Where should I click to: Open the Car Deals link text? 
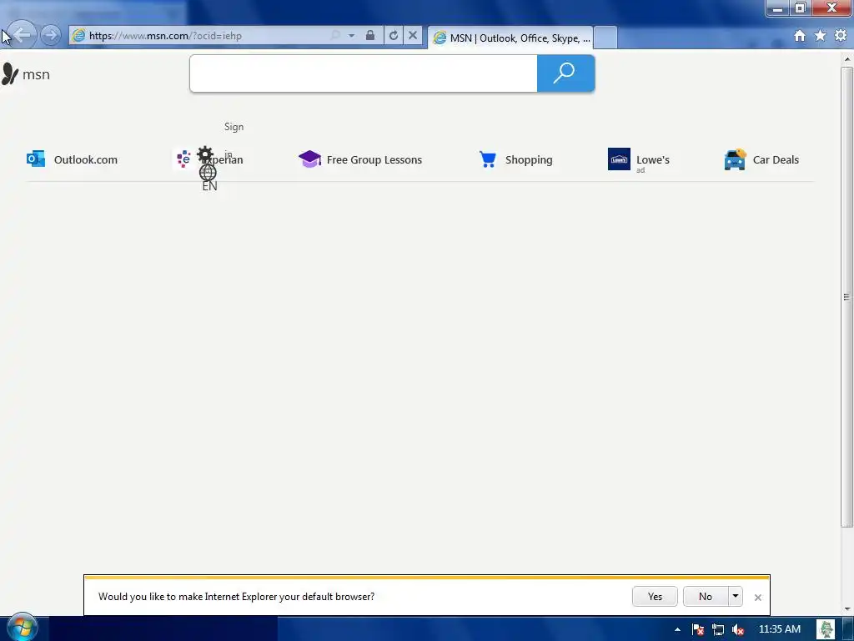point(776,159)
